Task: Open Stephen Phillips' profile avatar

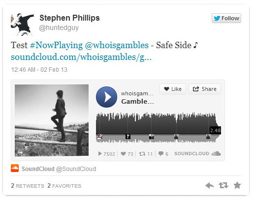Action: pyautogui.click(x=23, y=25)
